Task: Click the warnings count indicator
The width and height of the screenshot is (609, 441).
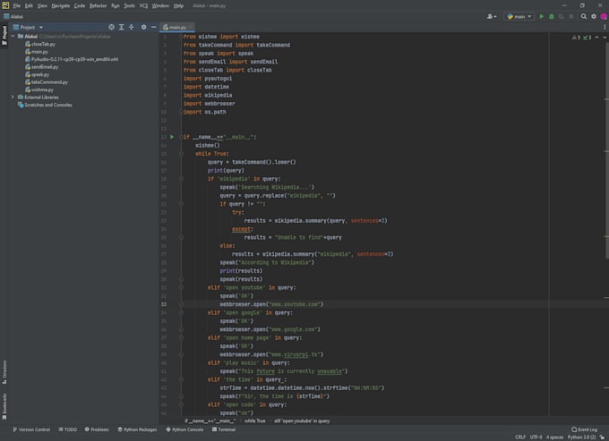Action: 576,38
